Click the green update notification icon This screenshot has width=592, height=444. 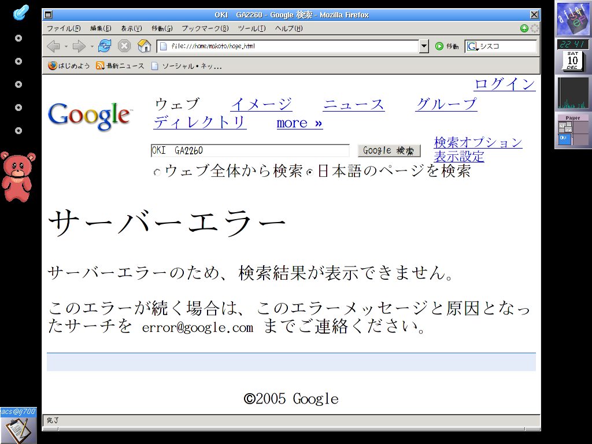point(524,28)
